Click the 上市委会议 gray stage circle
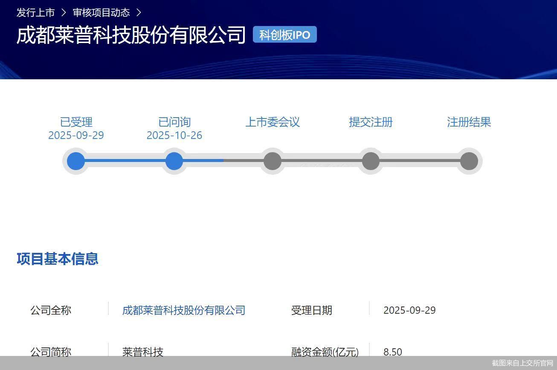 point(272,161)
